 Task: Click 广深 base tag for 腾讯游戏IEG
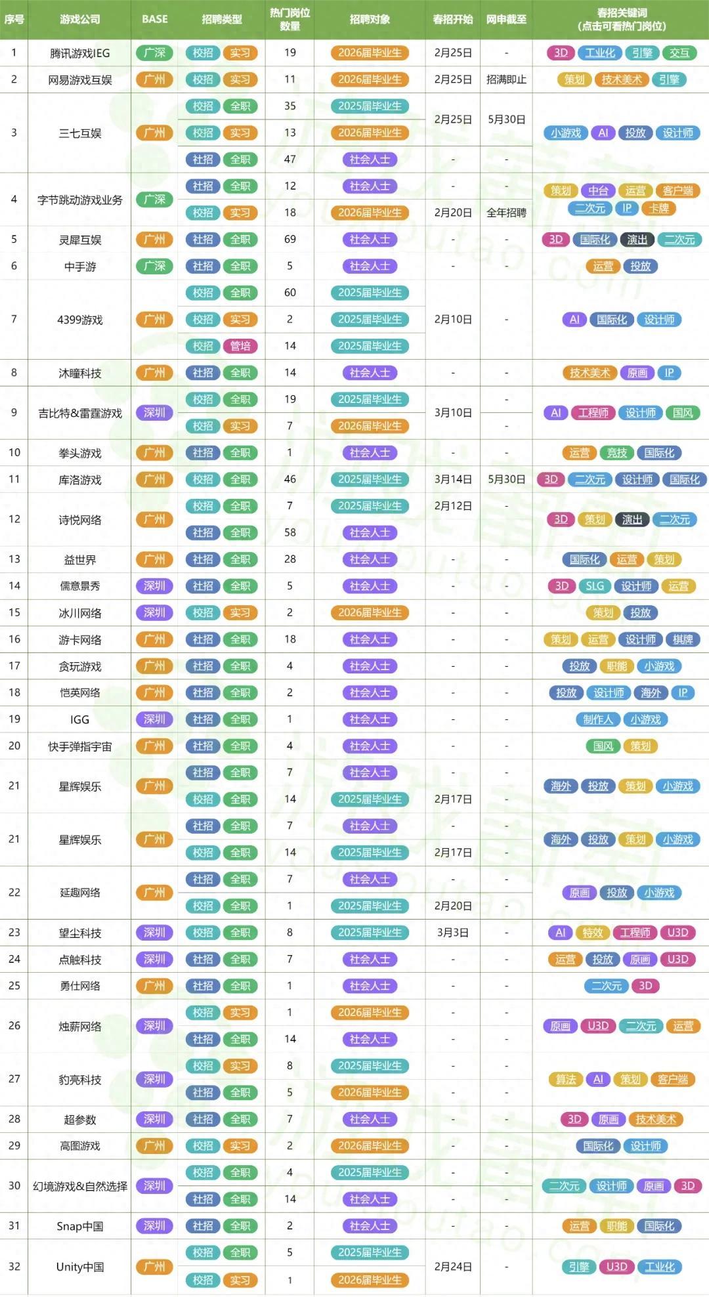pos(154,53)
